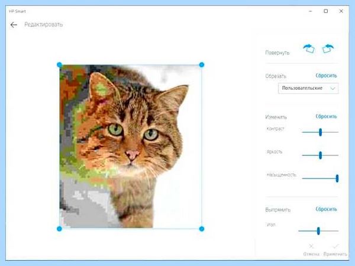The width and height of the screenshot is (355, 266).
Task: Minimize the HP Smart window
Action: (311, 11)
